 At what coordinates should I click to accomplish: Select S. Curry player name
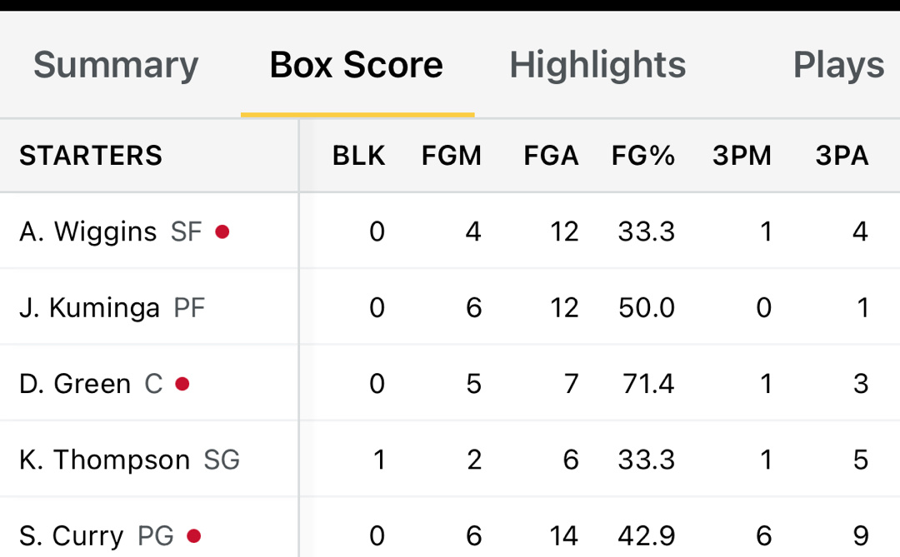tap(72, 535)
